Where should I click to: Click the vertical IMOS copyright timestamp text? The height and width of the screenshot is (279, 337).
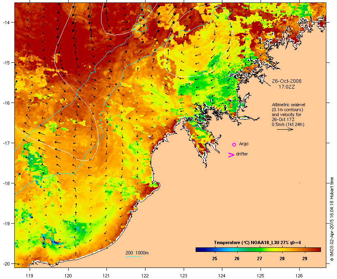(x=332, y=219)
